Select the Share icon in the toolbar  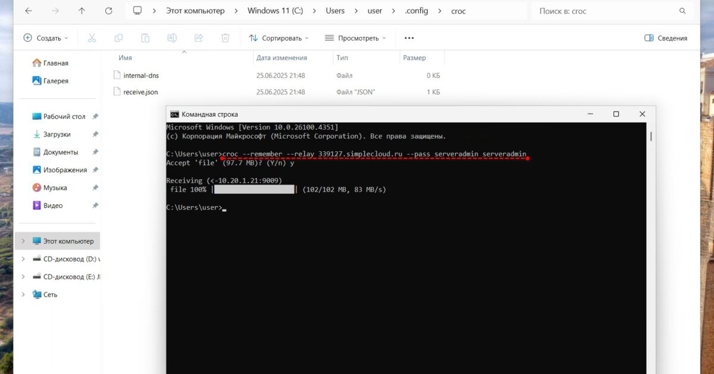198,38
